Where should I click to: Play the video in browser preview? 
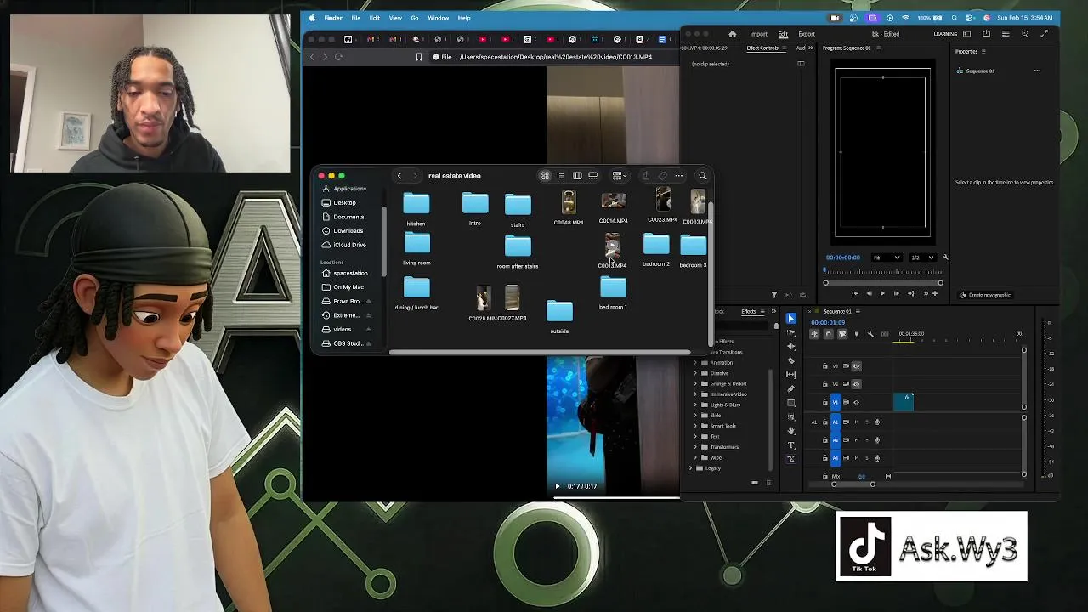click(558, 486)
